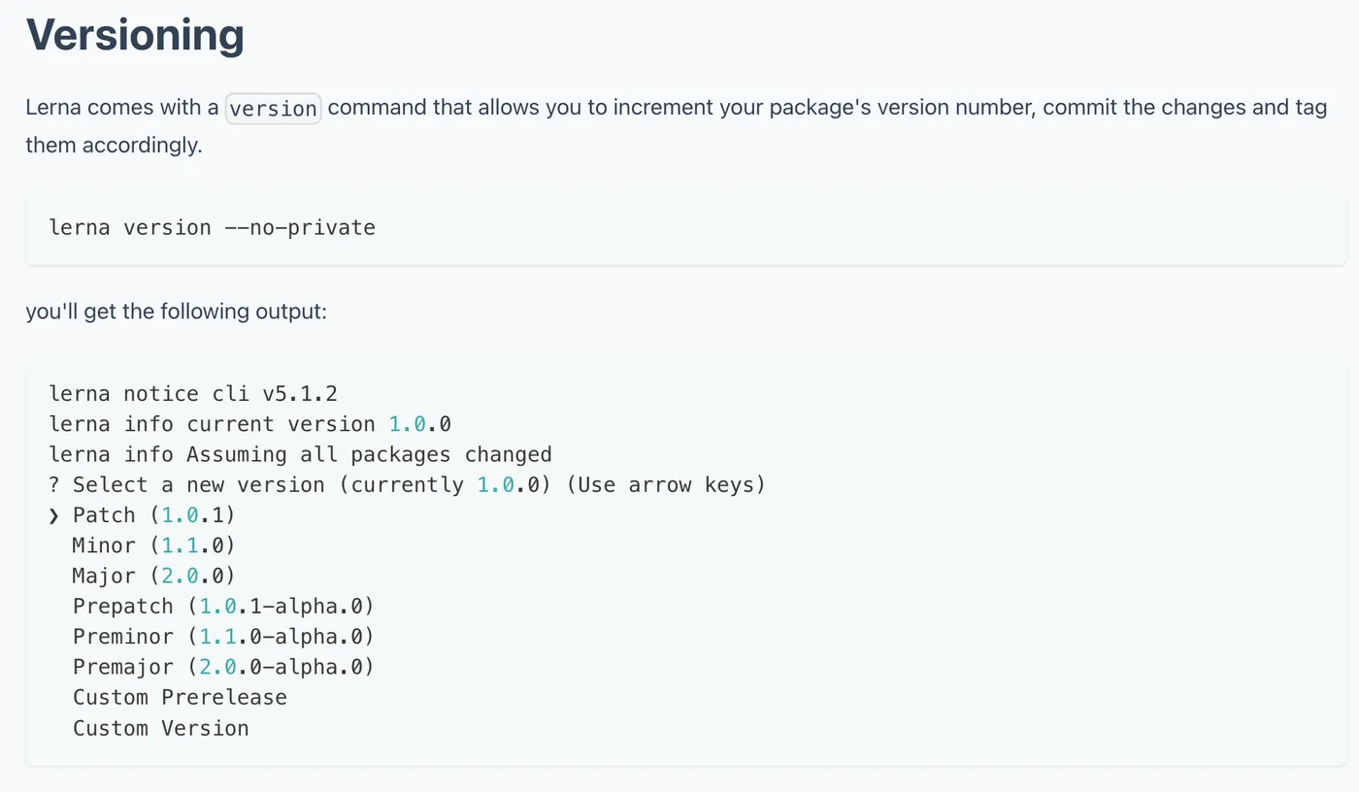Click the "lerna info current version" line
Image resolution: width=1359 pixels, height=792 pixels.
click(249, 424)
